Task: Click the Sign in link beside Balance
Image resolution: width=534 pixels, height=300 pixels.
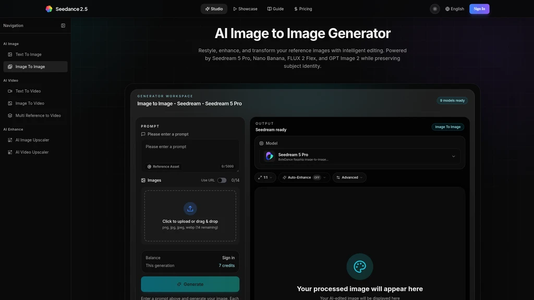Action: click(x=228, y=258)
